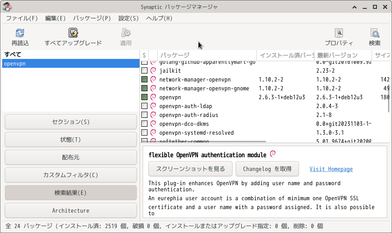The image size is (392, 233).
Task: Click the Reload (再読込) toolbar icon
Action: click(x=20, y=33)
